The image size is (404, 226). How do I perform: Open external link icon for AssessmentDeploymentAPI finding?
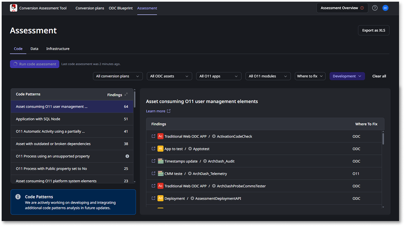(x=153, y=198)
